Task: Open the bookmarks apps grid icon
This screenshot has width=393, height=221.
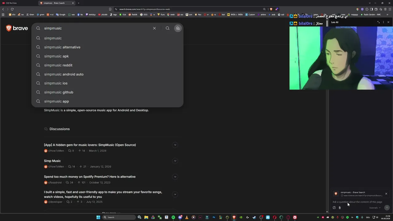Action: click(x=3, y=14)
